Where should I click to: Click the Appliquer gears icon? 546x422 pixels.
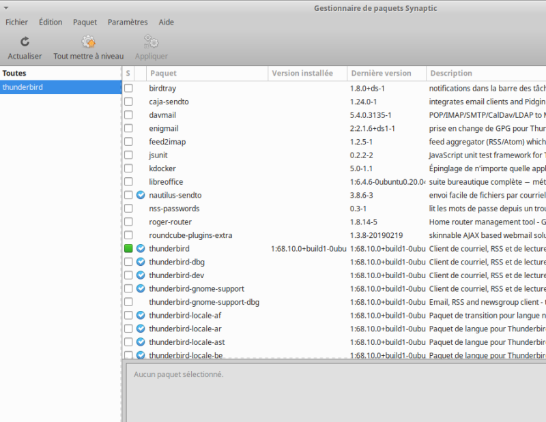(152, 42)
